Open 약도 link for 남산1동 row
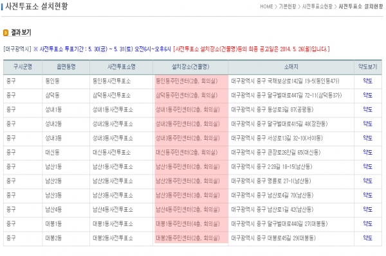Viewport: 386px width, 256px height. click(367, 166)
